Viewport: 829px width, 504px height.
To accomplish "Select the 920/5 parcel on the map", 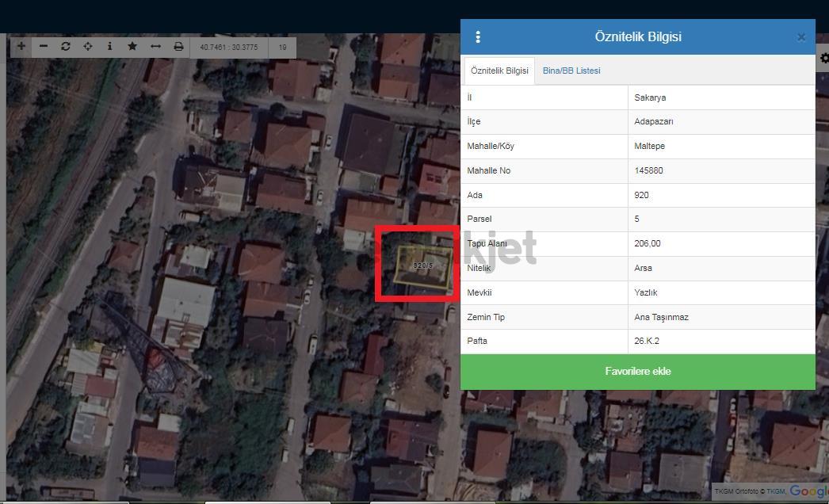I will 423,266.
